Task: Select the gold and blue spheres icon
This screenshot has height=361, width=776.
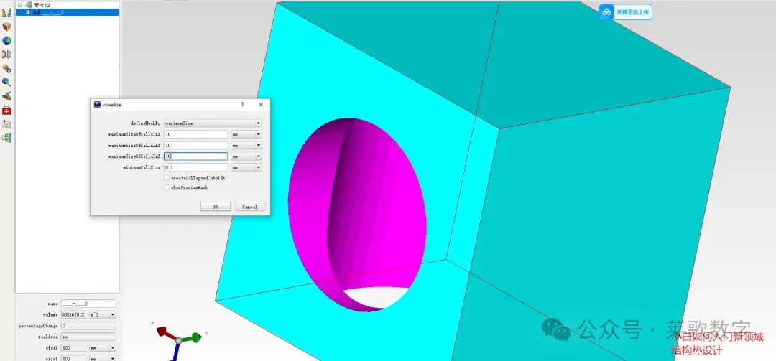Action: pos(6,68)
